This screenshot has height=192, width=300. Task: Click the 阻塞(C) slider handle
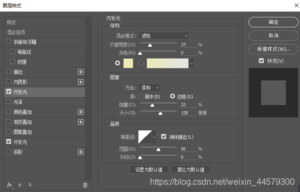point(152,105)
